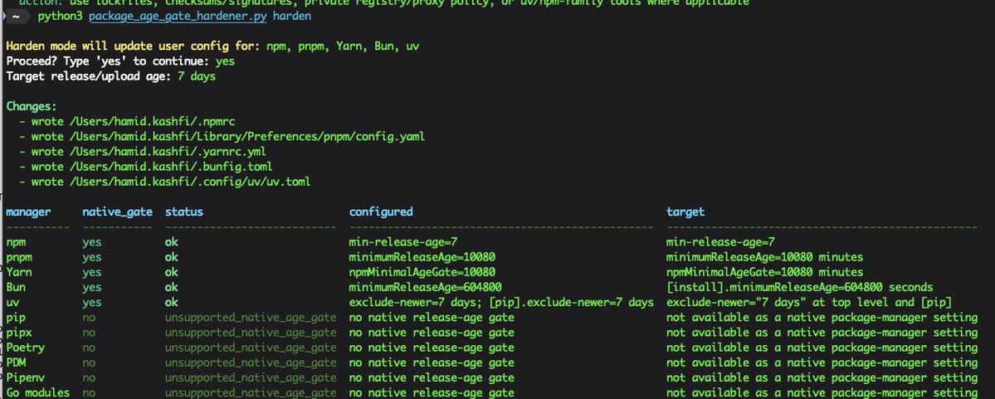Click 'unsupported_native_age_gate' status in pip row
Image resolution: width=995 pixels, height=399 pixels.
click(251, 318)
